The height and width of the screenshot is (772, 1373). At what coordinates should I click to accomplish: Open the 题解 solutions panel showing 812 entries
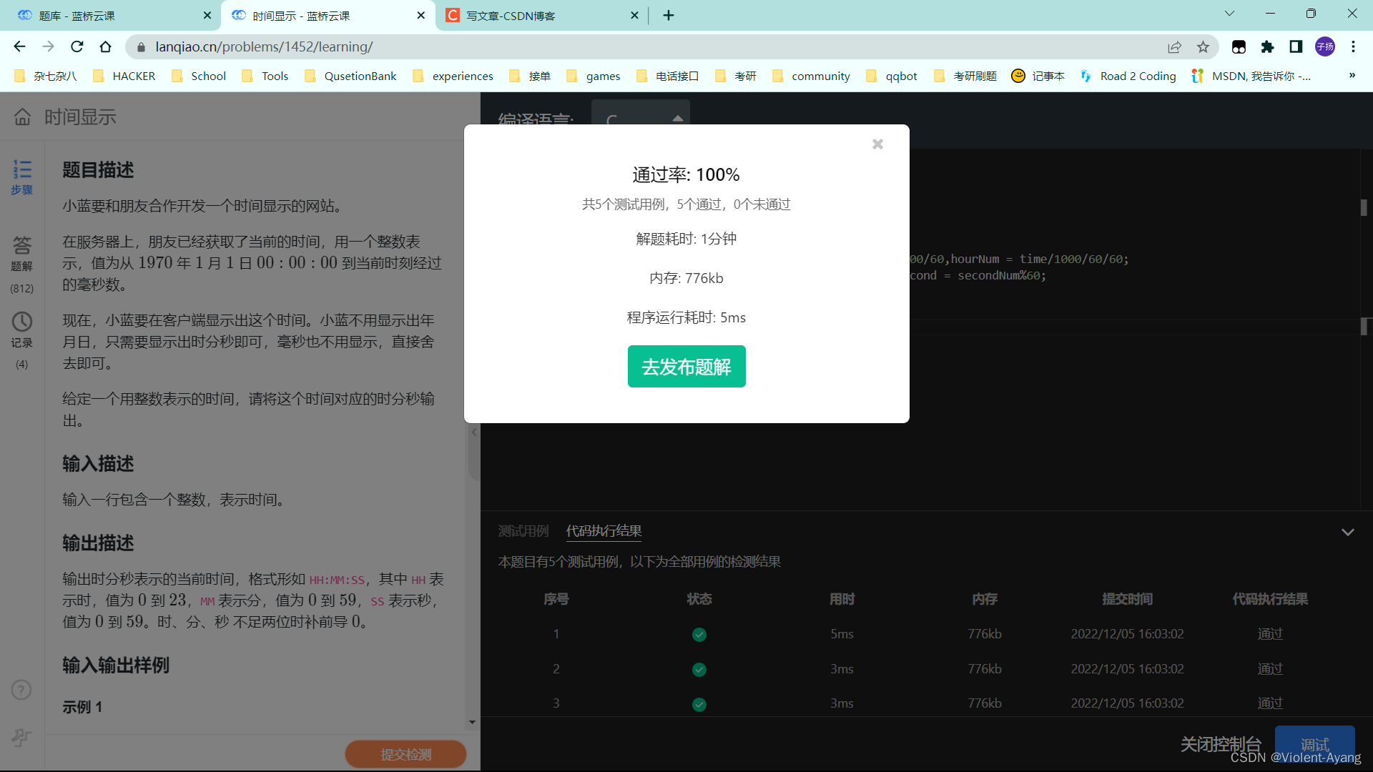point(21,261)
